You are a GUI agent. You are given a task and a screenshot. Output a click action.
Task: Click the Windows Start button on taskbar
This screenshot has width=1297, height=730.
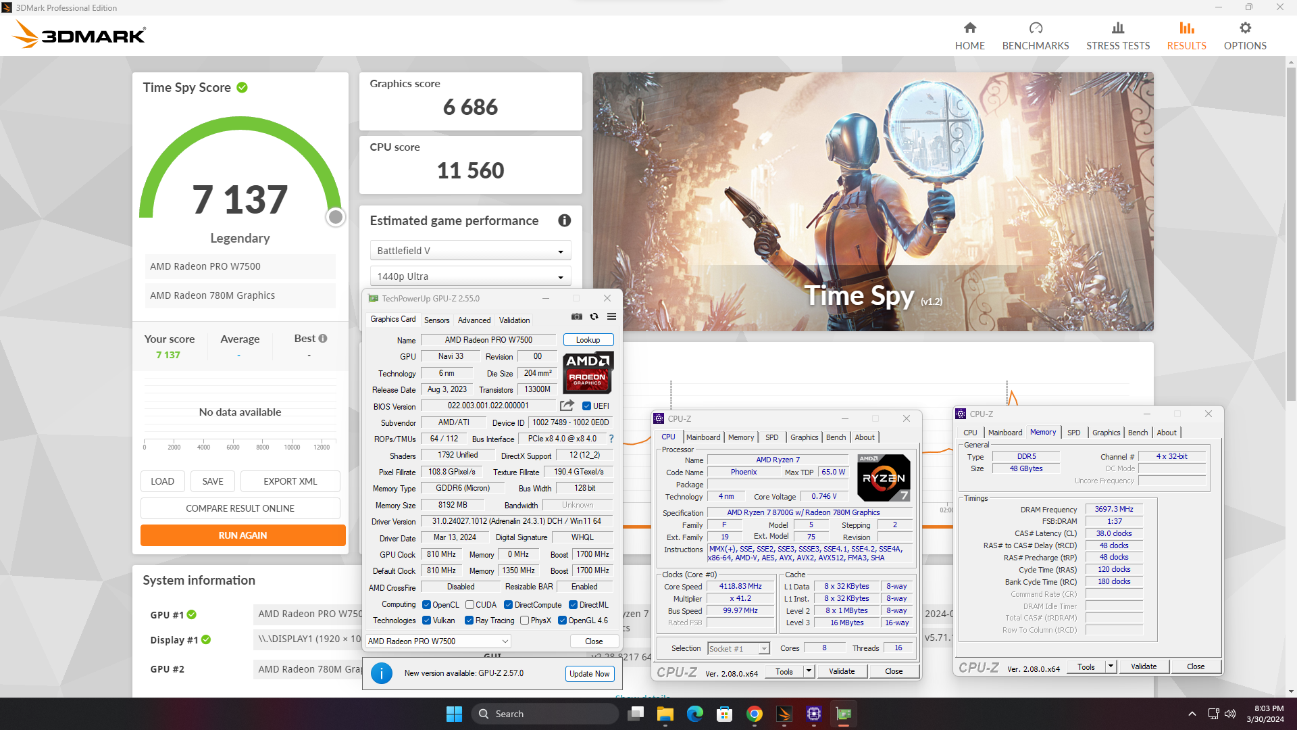pos(454,714)
